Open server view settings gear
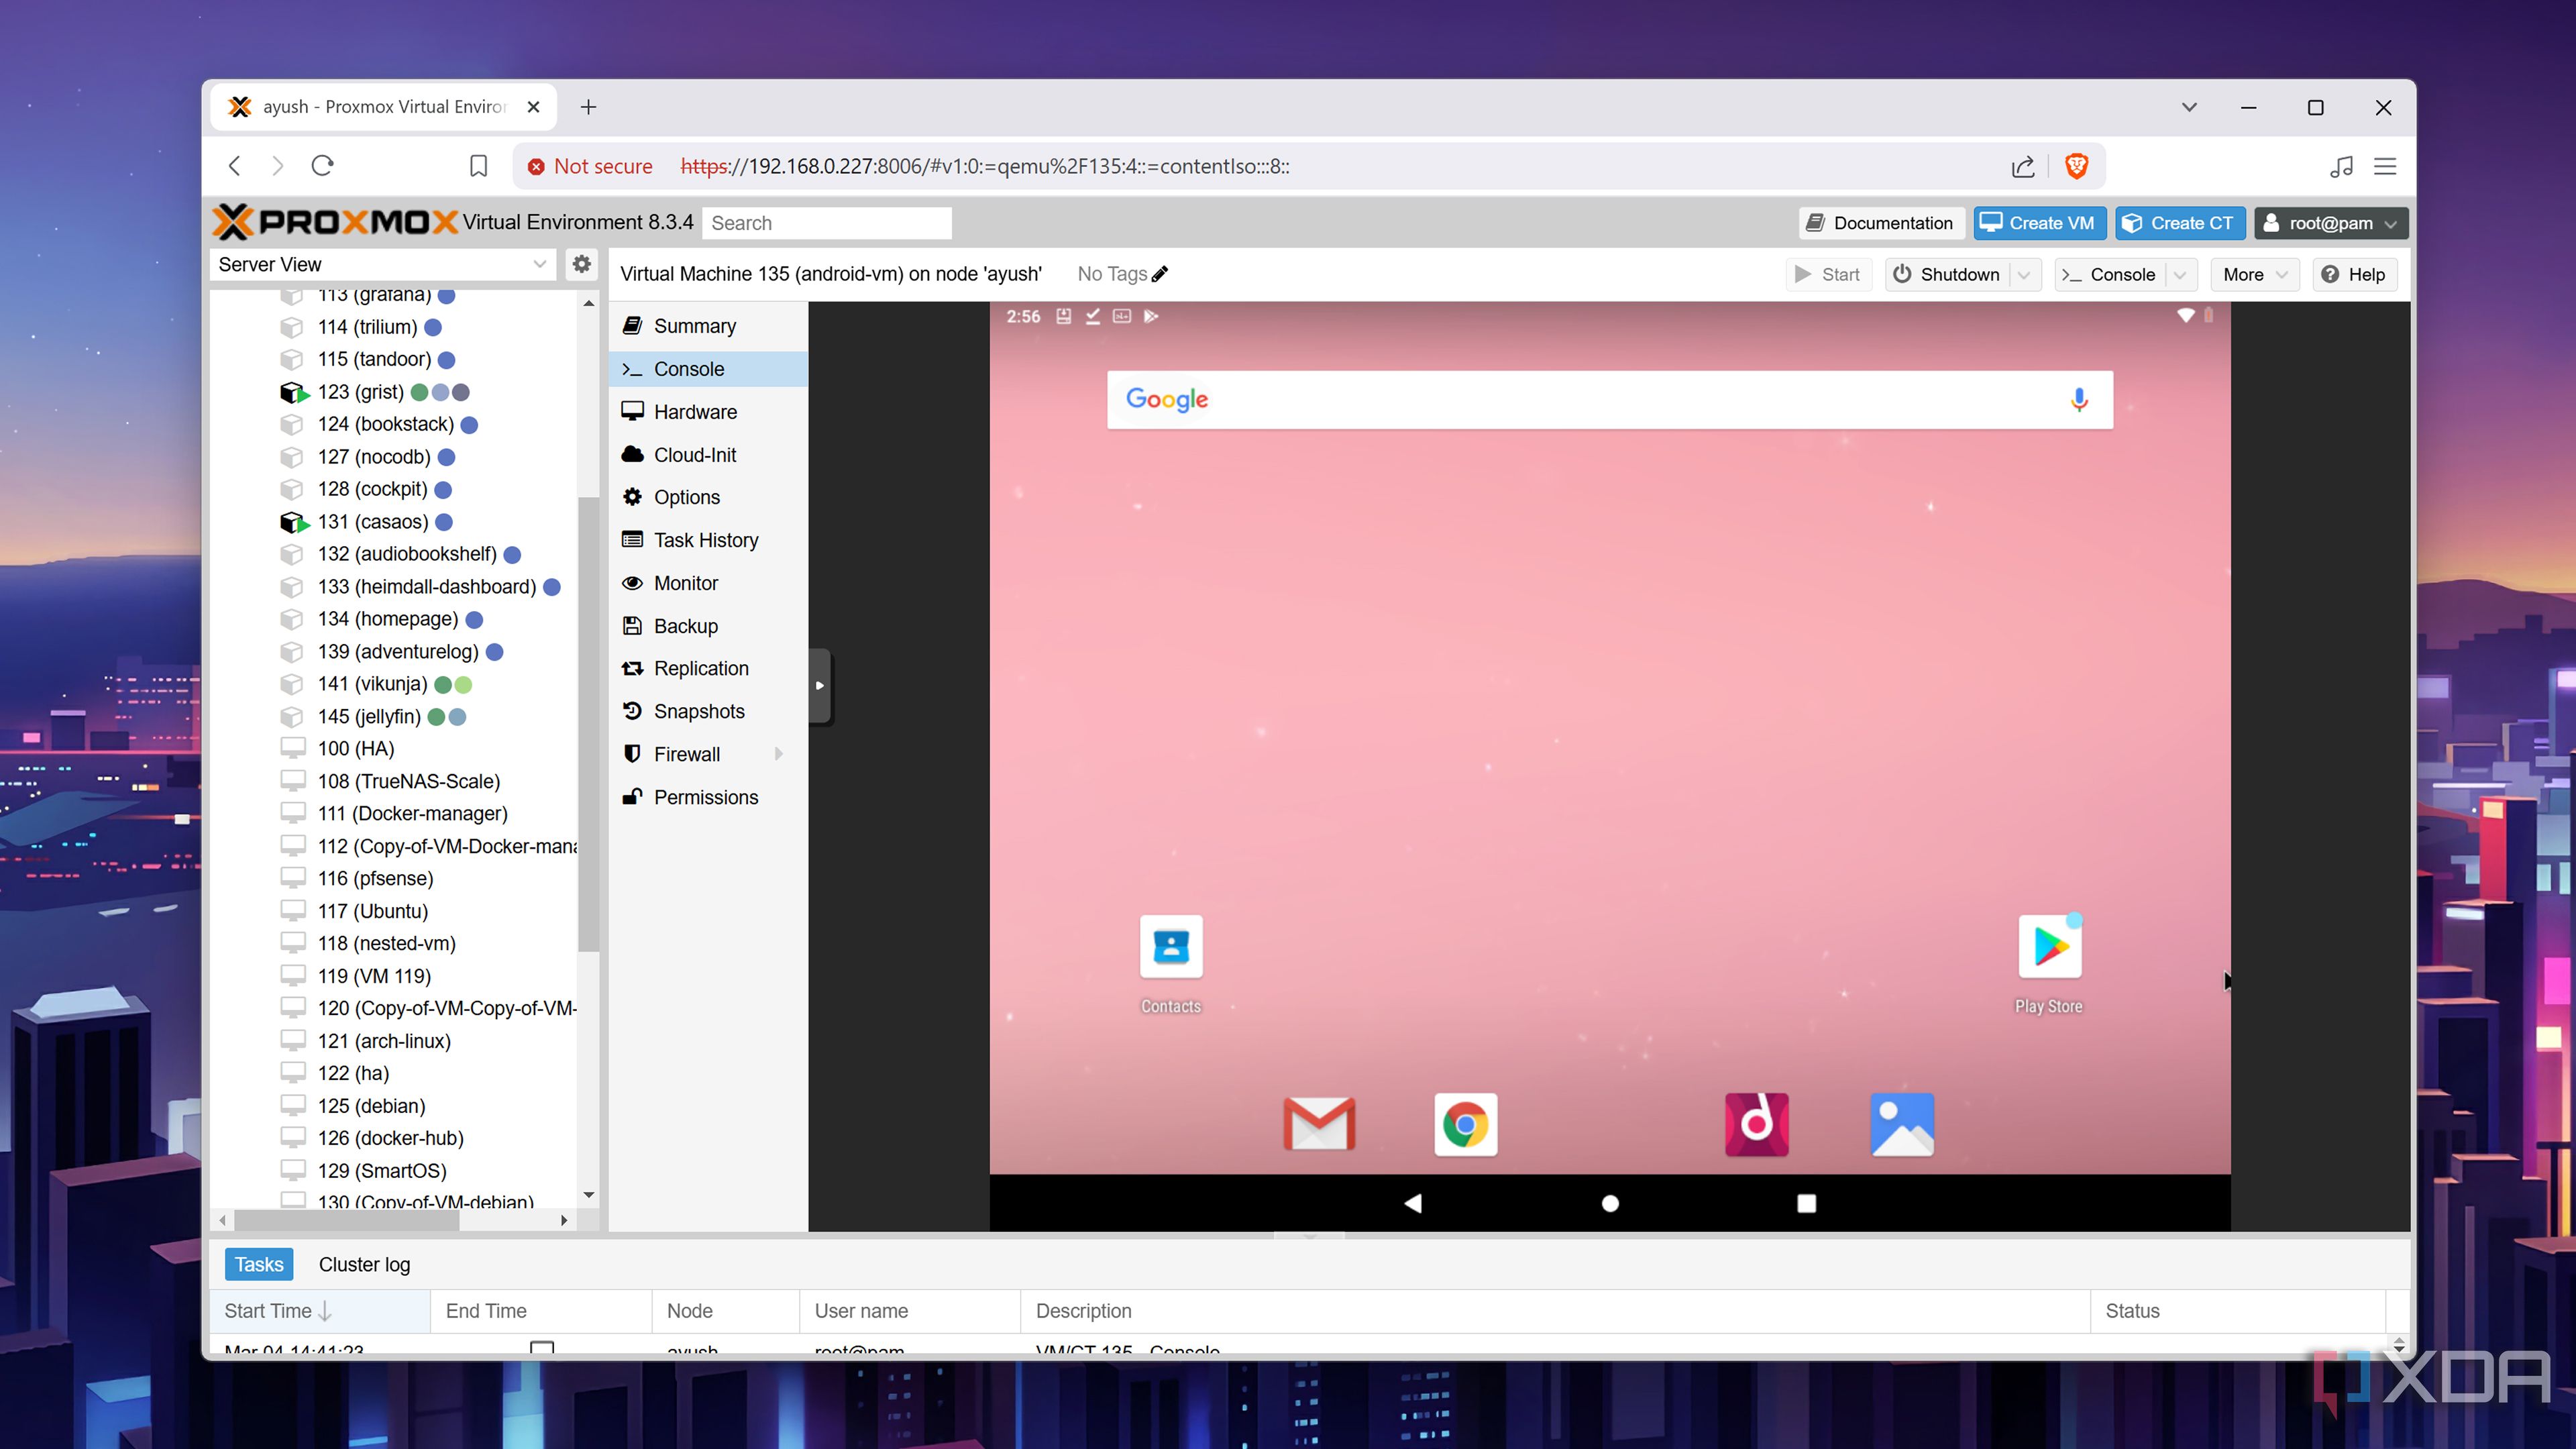The image size is (2576, 1449). coord(581,264)
